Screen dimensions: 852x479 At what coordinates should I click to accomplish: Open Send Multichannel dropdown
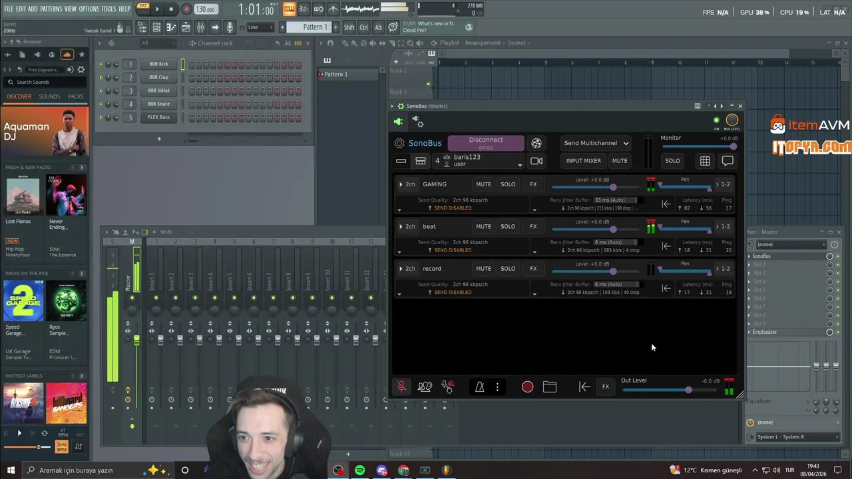pos(596,143)
